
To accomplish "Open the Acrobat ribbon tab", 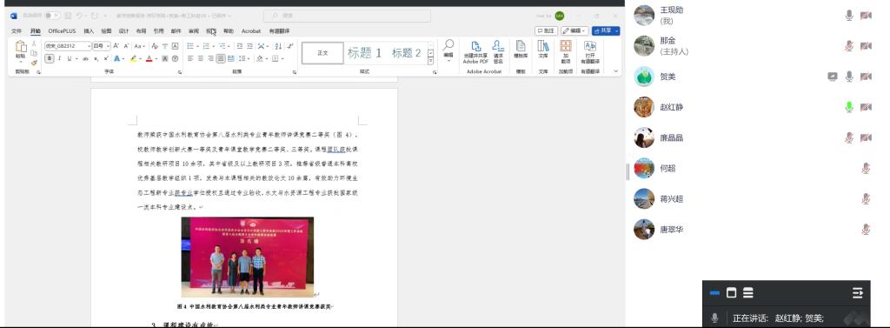I will pyautogui.click(x=251, y=31).
